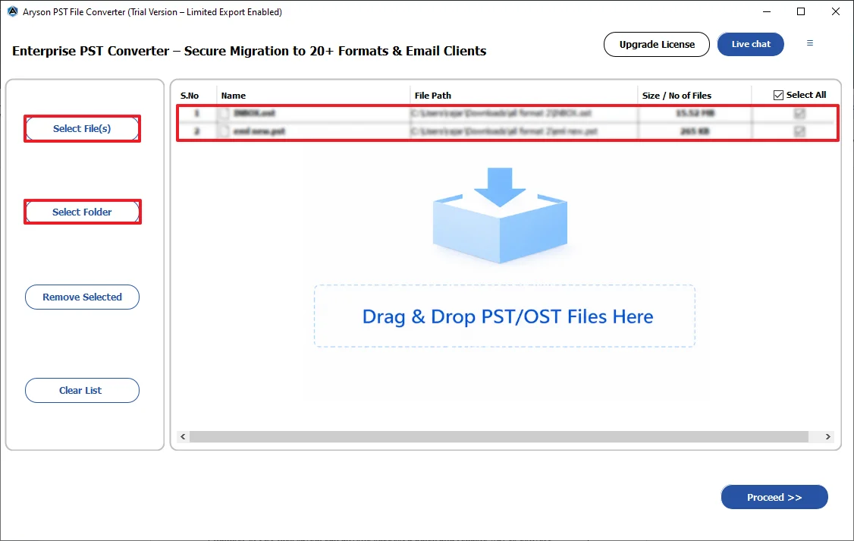Click the right arrow of horizontal scrollbar
The image size is (854, 541).
pyautogui.click(x=828, y=436)
